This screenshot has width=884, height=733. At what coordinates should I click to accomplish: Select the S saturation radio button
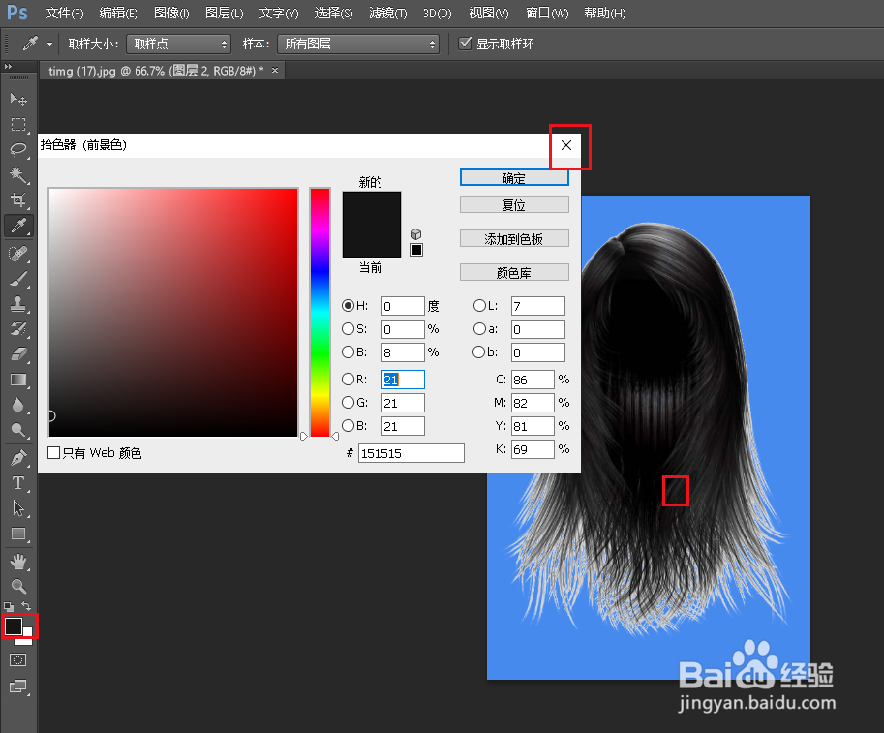click(x=348, y=328)
